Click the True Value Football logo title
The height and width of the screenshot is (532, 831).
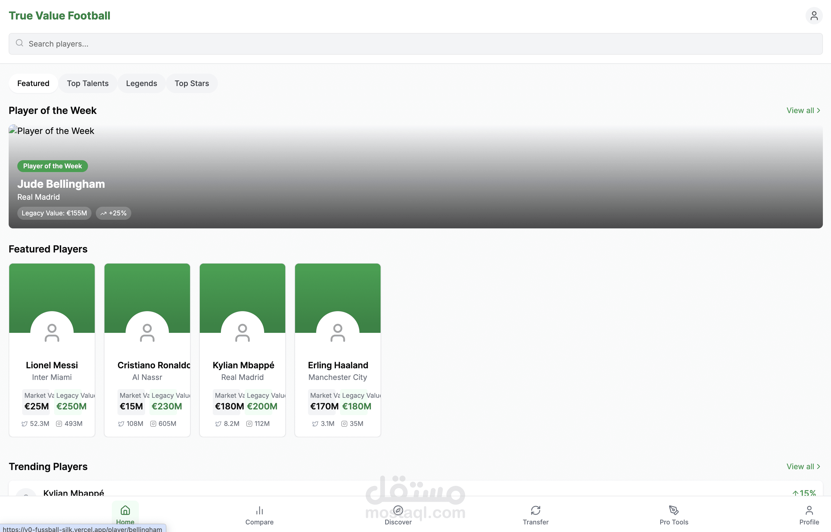(60, 15)
